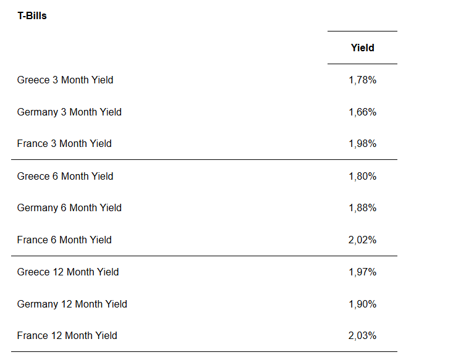
Task: Select Greece 12 Month Yield row label
Action: pos(68,272)
